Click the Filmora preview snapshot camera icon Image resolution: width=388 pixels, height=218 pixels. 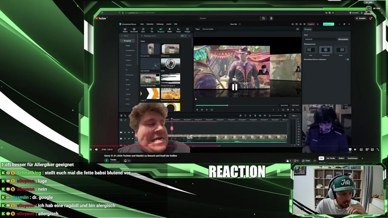pos(288,110)
